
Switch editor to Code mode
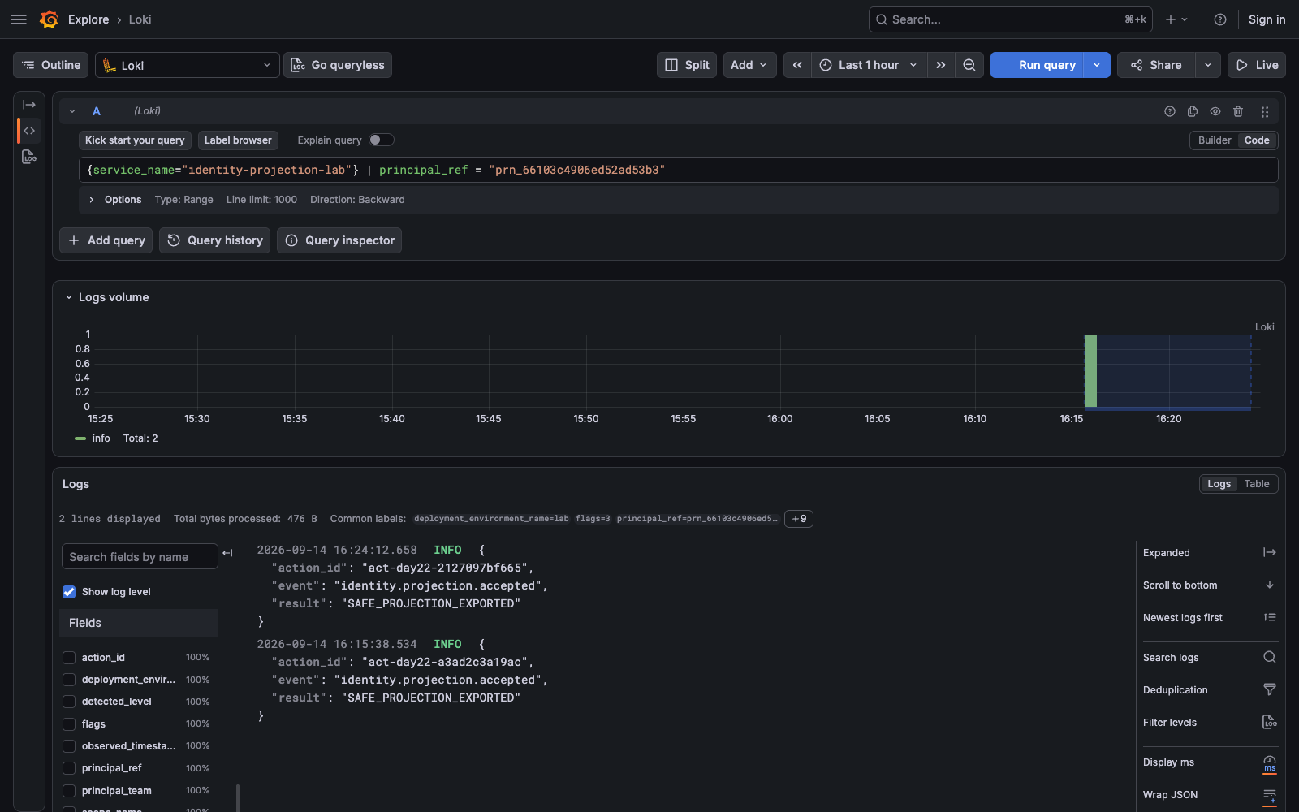[1257, 140]
